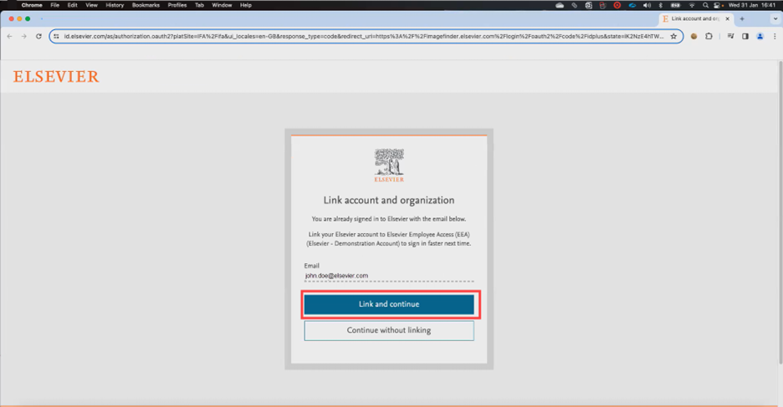The width and height of the screenshot is (783, 407).
Task: Click the red target icon in menu bar
Action: 617,5
